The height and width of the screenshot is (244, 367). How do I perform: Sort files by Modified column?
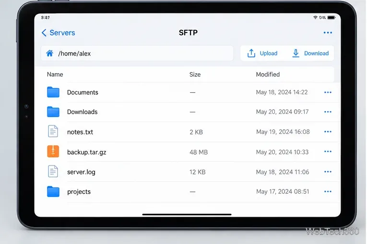(x=268, y=75)
